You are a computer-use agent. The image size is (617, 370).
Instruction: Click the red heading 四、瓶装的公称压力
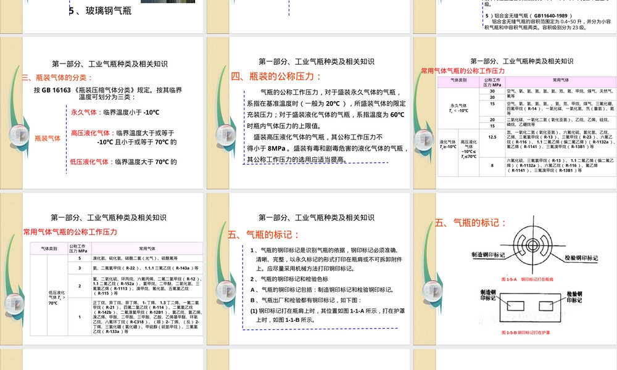pos(276,76)
